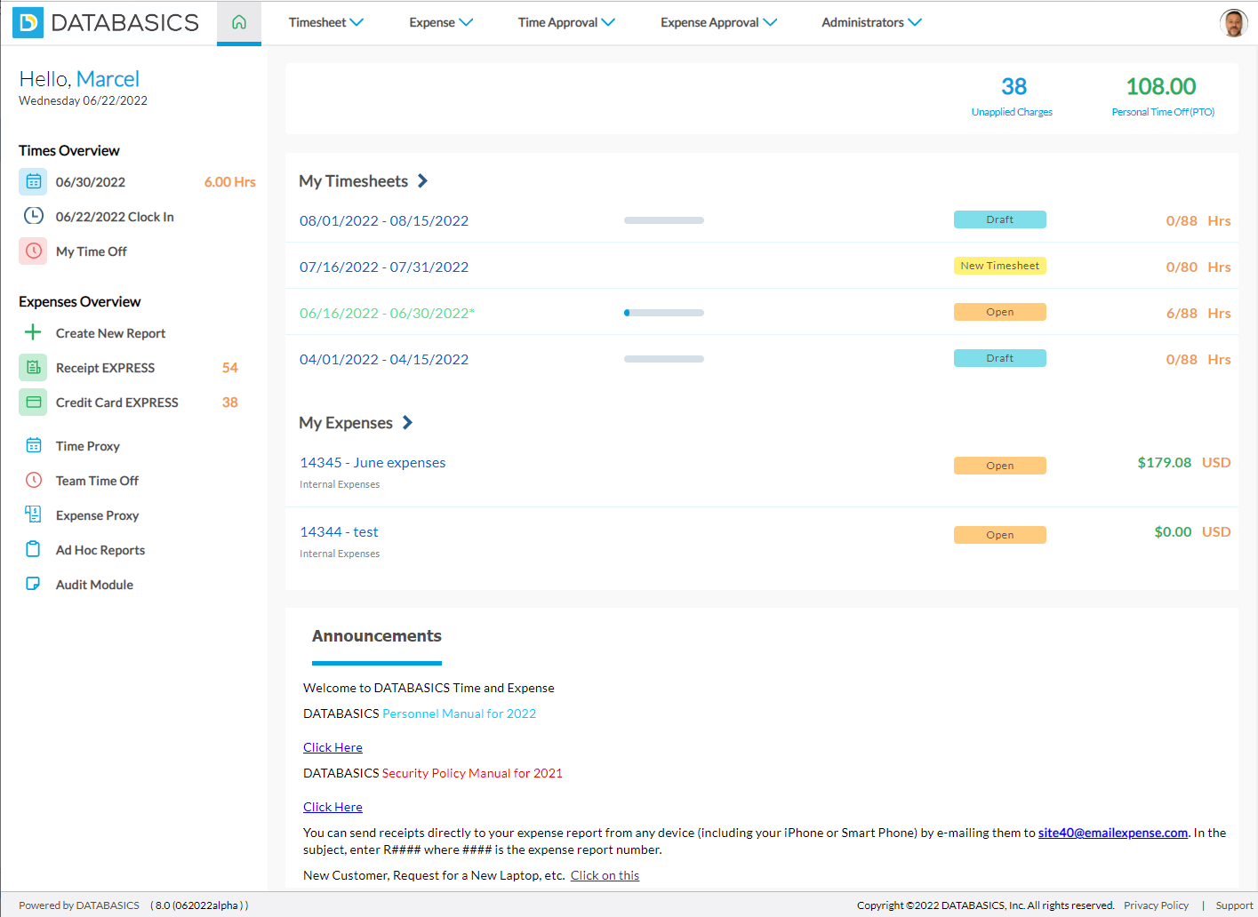Viewport: 1258px width, 917px height.
Task: Click the Unapplied Charges label
Action: coord(1012,112)
